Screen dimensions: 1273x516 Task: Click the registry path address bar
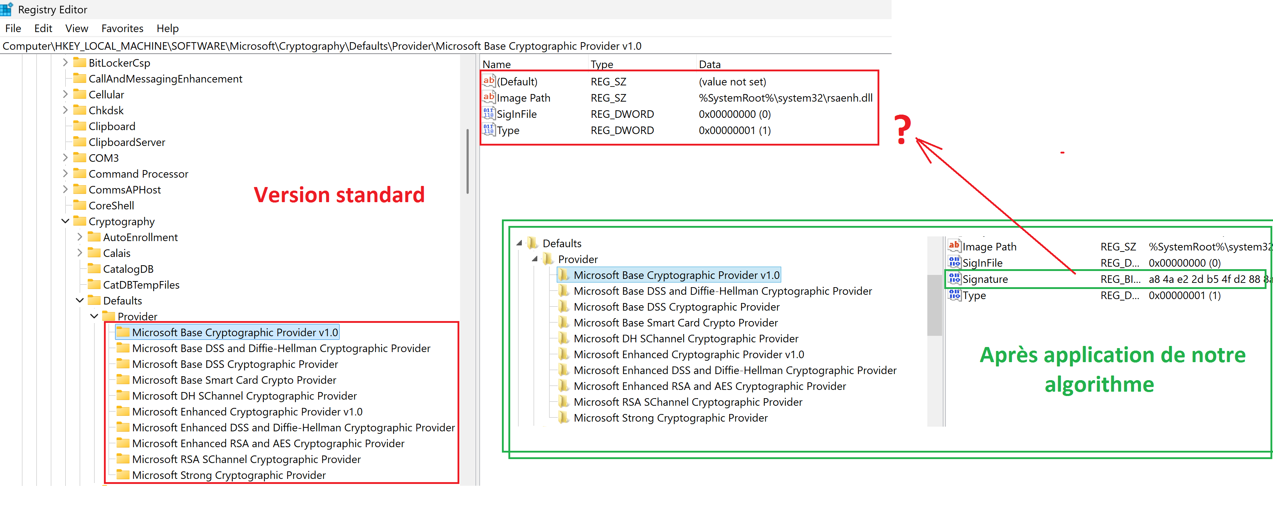click(445, 46)
